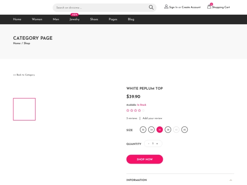Select the greyed-out size 40
Screen dimensions: 247x185
(176, 130)
